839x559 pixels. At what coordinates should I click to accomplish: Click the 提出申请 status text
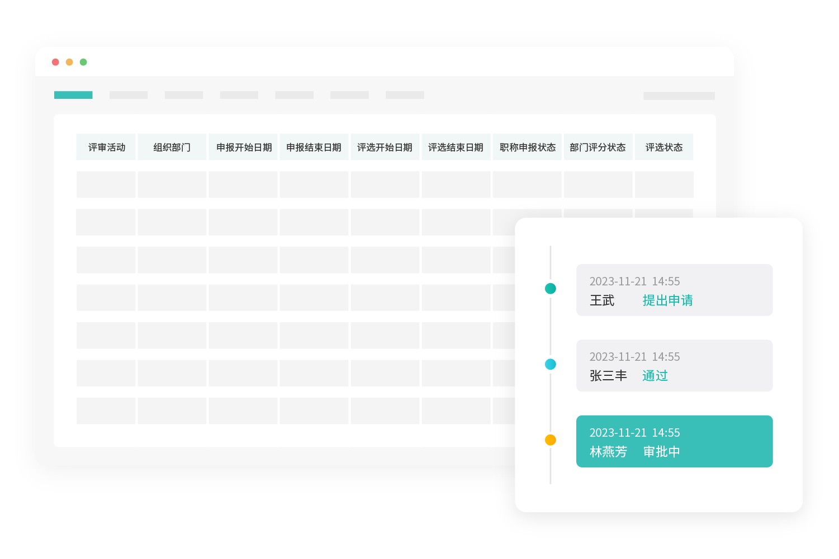[x=667, y=300]
